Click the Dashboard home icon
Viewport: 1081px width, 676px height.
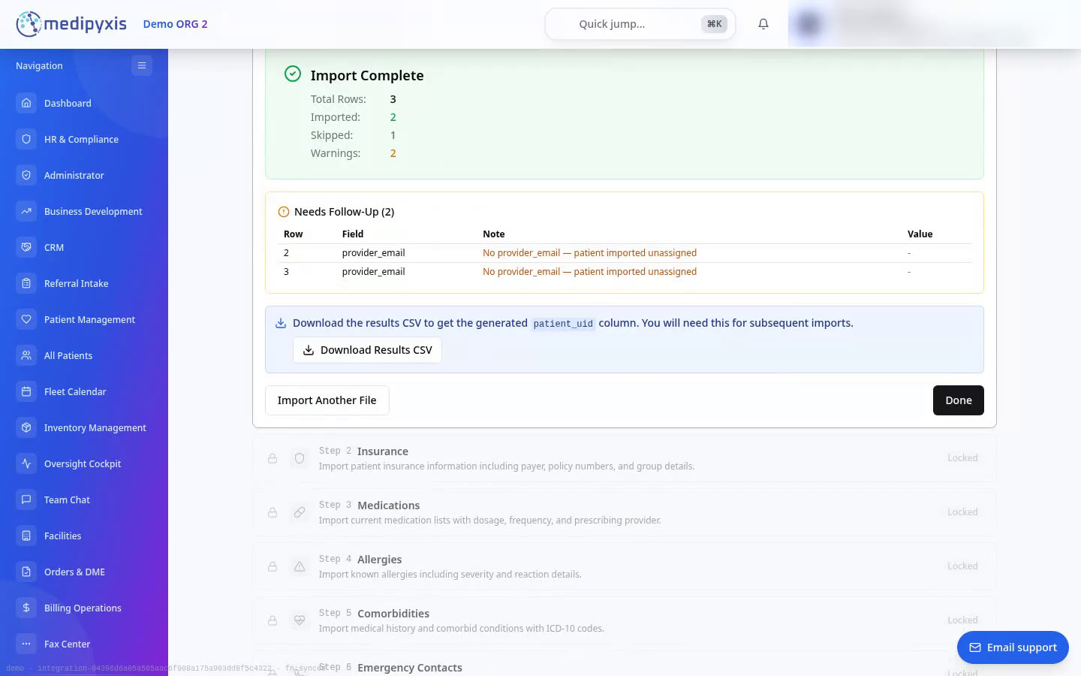pos(26,103)
